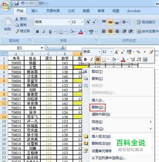Click percent style in mini toolbar

click(x=138, y=52)
